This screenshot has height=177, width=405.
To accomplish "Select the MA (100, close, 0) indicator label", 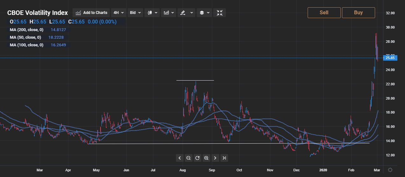I will pos(27,45).
